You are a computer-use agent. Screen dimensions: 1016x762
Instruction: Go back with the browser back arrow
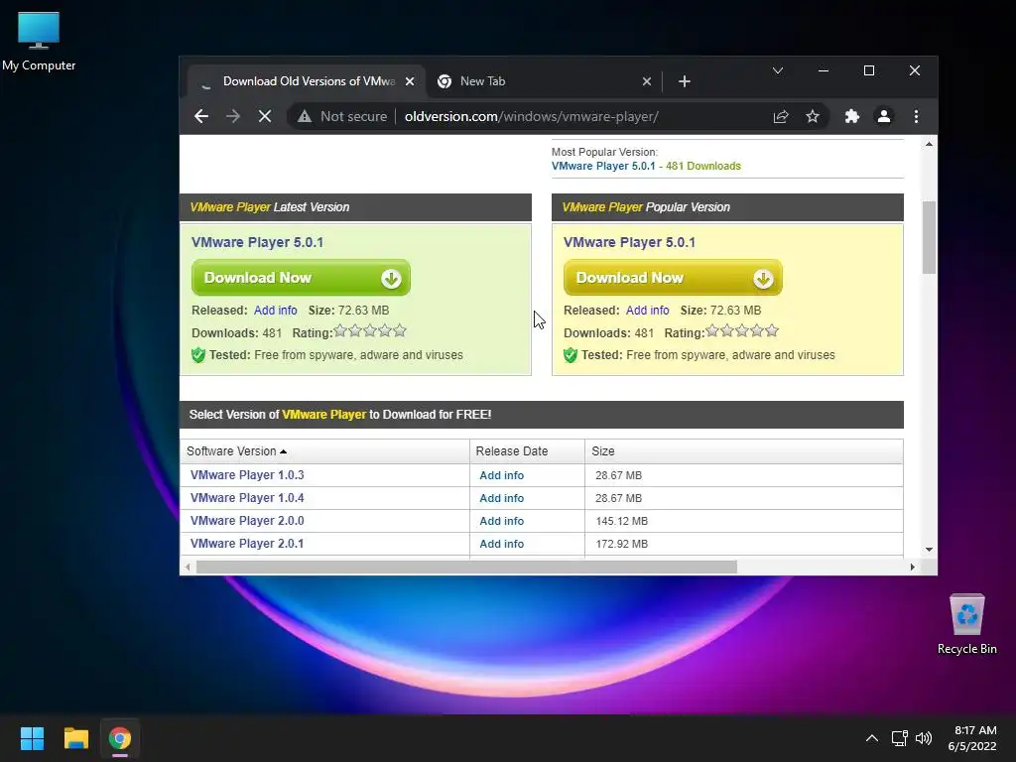pyautogui.click(x=201, y=117)
